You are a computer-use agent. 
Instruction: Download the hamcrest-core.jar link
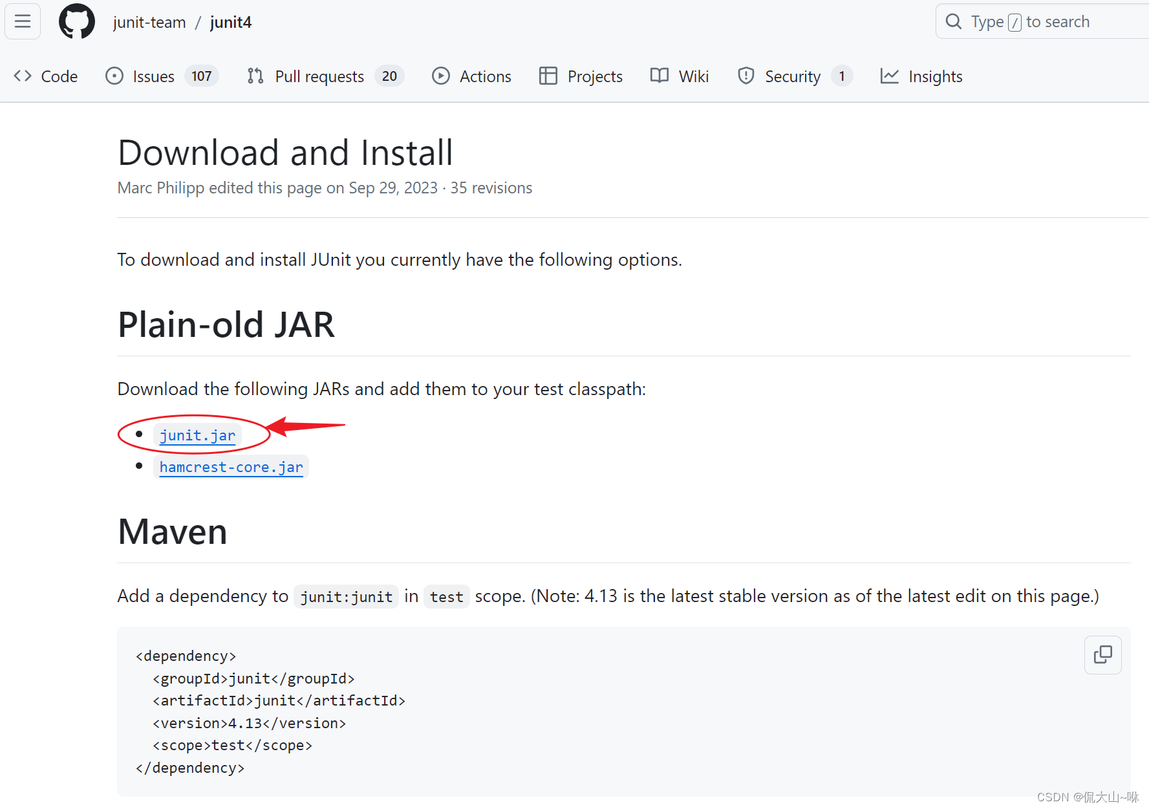tap(231, 467)
